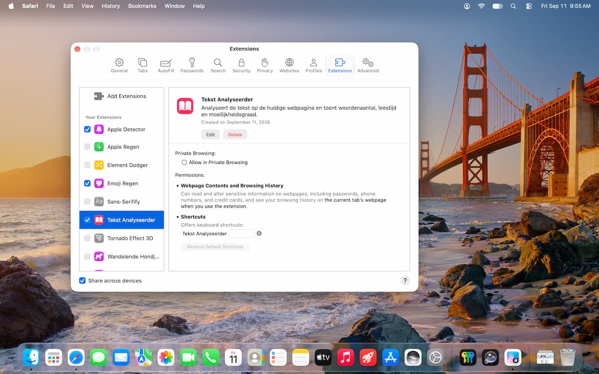Go to the Search settings pane

(218, 65)
